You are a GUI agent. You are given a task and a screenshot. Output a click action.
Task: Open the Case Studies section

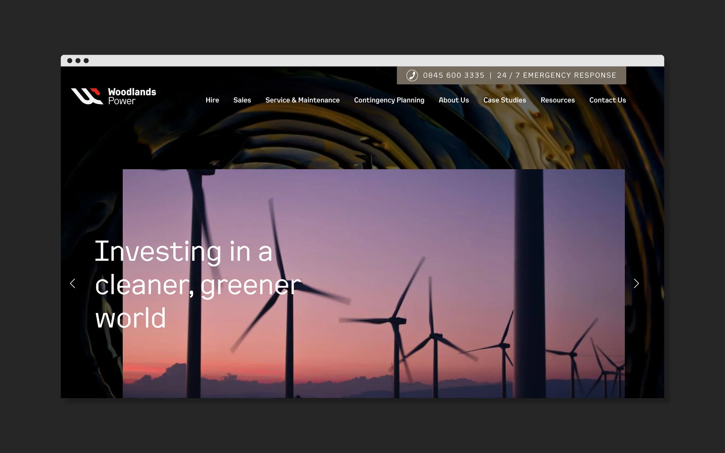tap(505, 100)
